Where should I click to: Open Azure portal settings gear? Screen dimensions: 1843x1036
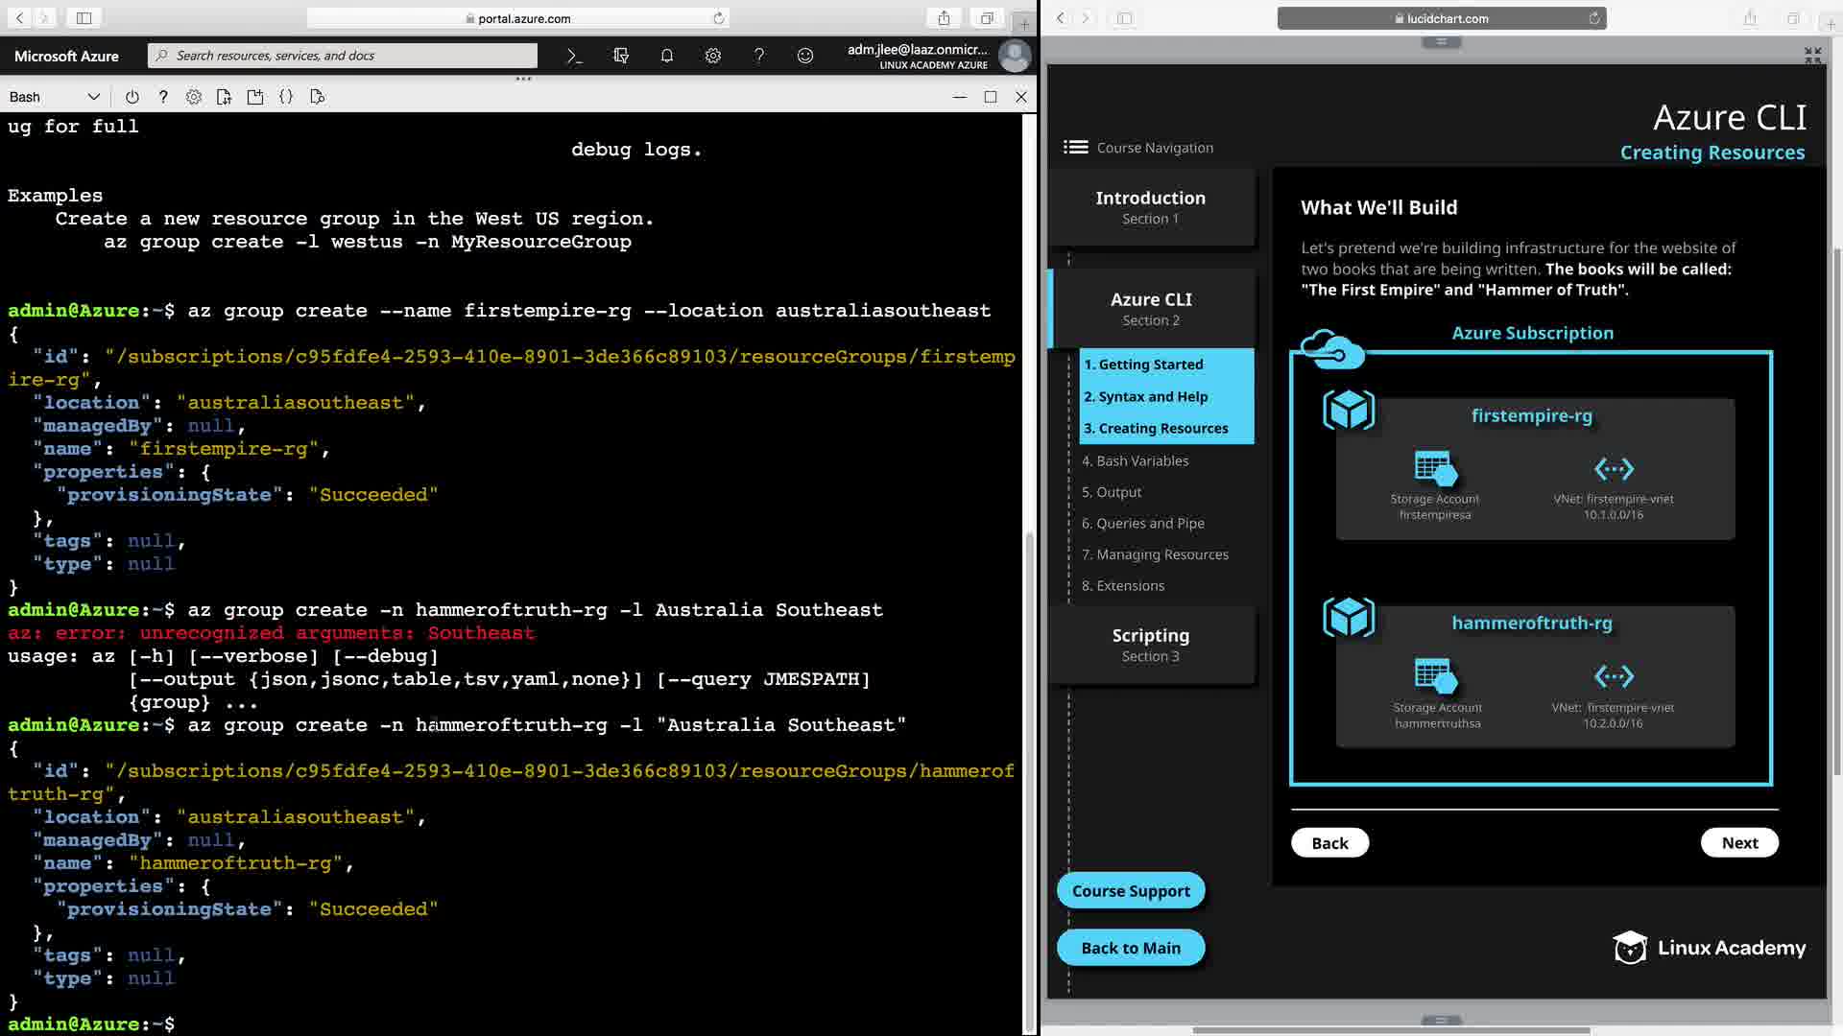pos(713,56)
